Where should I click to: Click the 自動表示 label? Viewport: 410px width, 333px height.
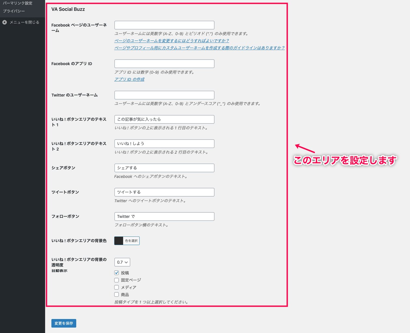[x=59, y=271]
